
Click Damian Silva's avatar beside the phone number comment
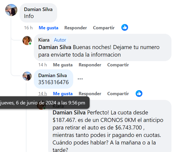[27, 76]
